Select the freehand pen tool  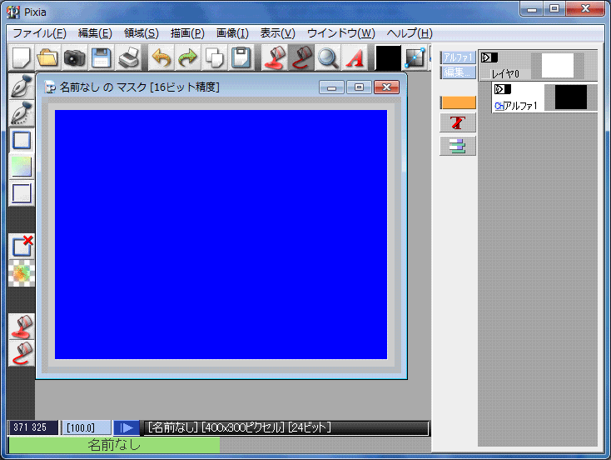22,86
